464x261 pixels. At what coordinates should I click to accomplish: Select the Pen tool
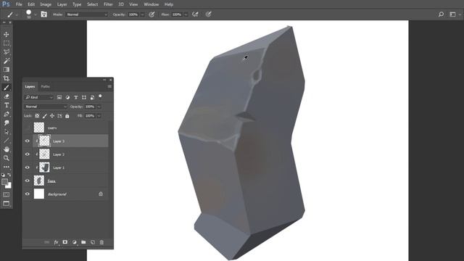click(7, 114)
